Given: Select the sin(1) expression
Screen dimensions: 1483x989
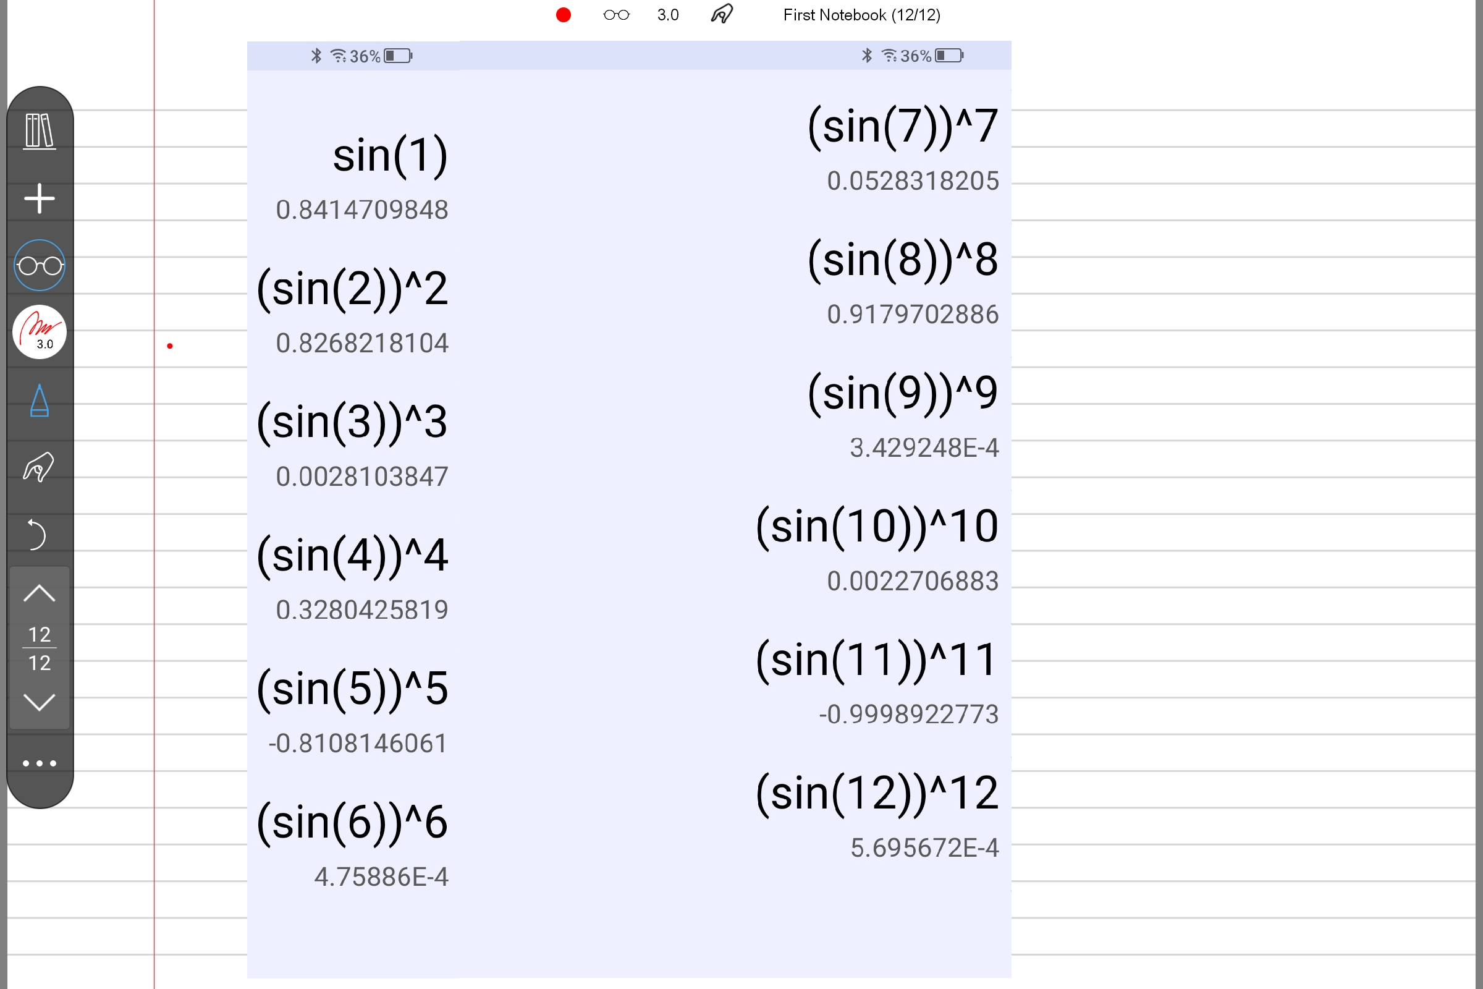Looking at the screenshot, I should (x=391, y=156).
